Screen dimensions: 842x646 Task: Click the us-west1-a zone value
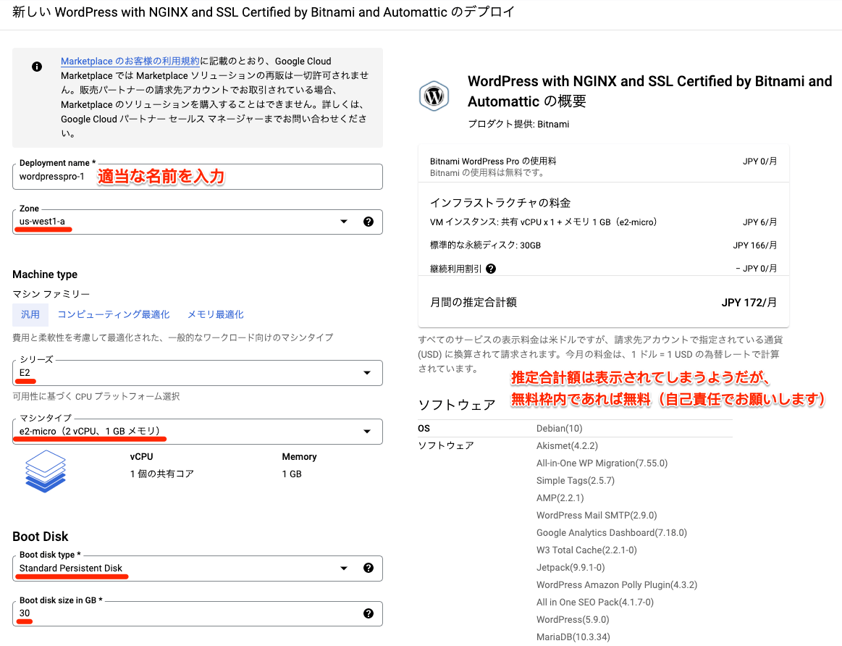pos(42,221)
